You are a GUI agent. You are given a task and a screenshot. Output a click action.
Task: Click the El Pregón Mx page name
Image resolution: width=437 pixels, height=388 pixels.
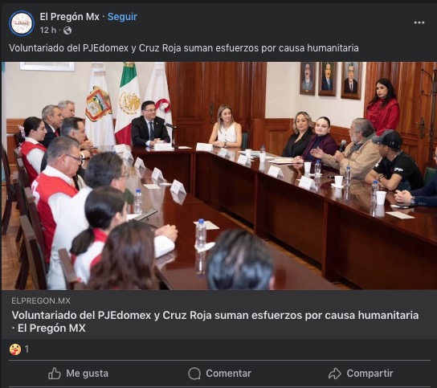[x=69, y=17]
